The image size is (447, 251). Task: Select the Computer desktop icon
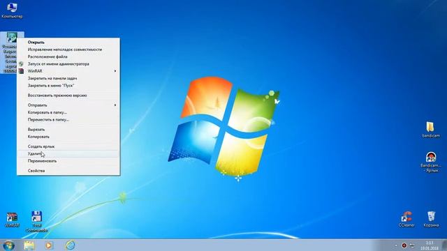[12, 10]
